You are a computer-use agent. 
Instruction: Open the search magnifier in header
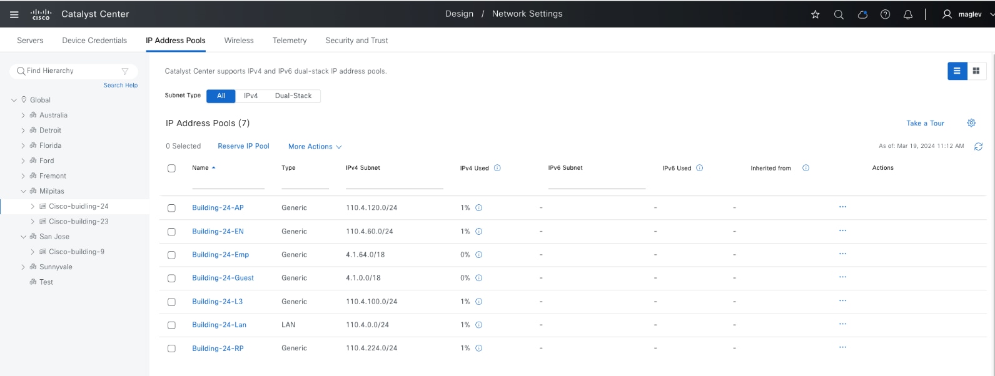839,14
